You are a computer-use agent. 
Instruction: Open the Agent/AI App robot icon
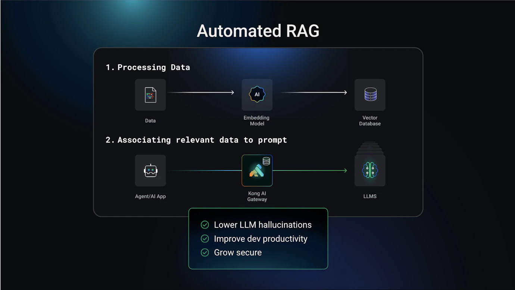150,171
